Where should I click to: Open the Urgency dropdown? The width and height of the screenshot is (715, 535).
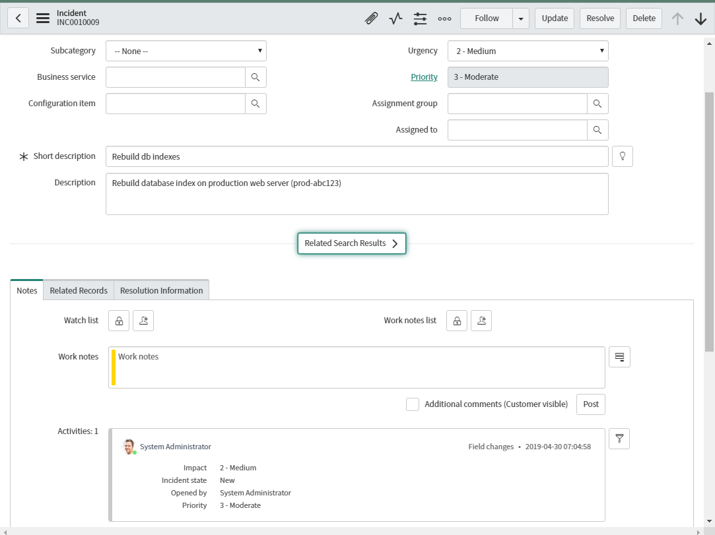tap(528, 51)
